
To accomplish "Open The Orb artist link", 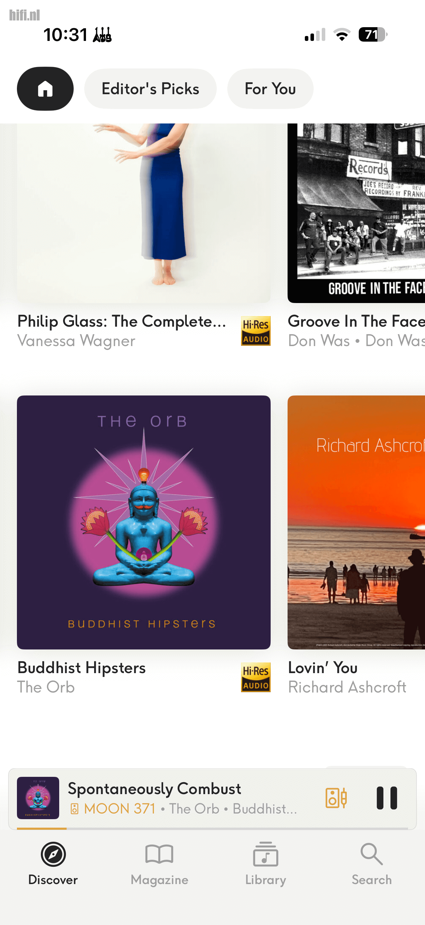I will point(46,687).
